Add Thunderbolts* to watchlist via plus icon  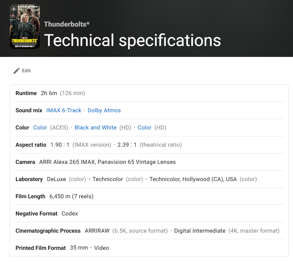click(14, 9)
